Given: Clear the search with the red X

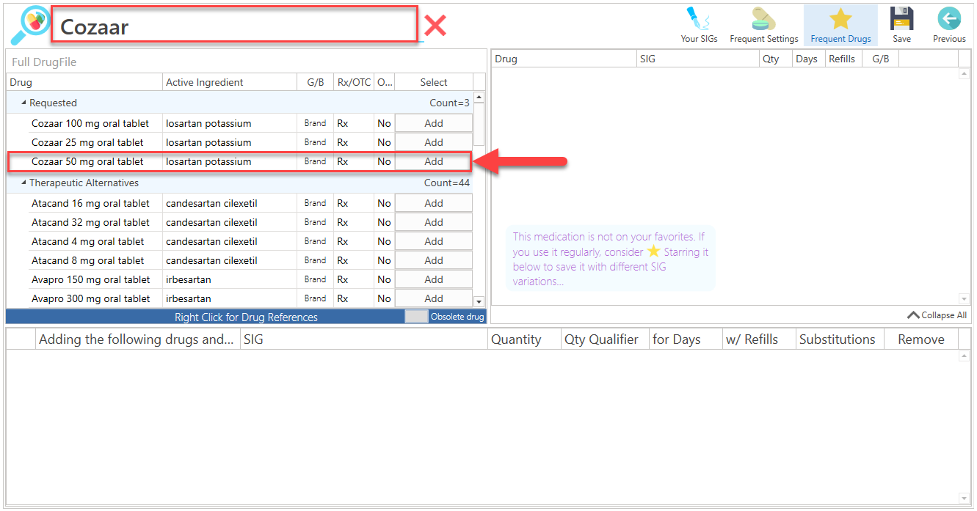Looking at the screenshot, I should pos(435,26).
